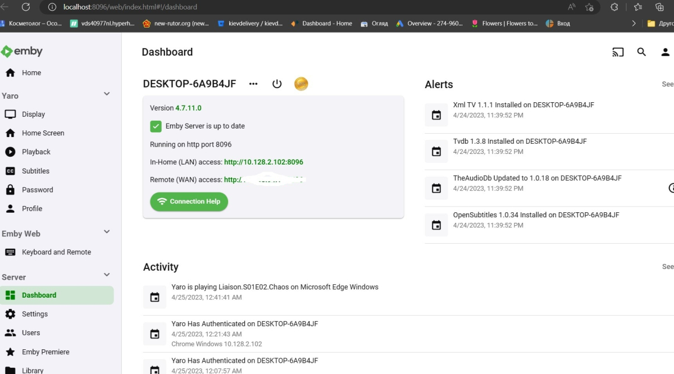The image size is (674, 374).
Task: Collapse the Server section chevron
Action: (106, 275)
